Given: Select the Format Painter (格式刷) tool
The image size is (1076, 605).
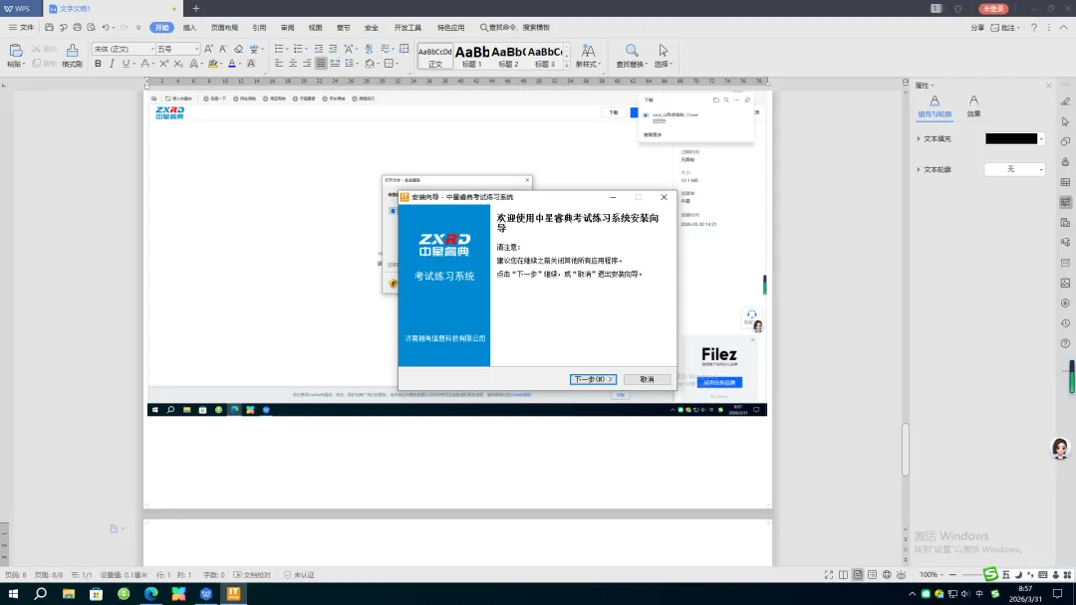Looking at the screenshot, I should point(72,55).
